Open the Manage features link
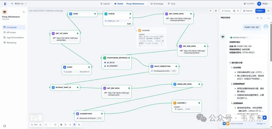This screenshot has height=129, width=272. 261,124
